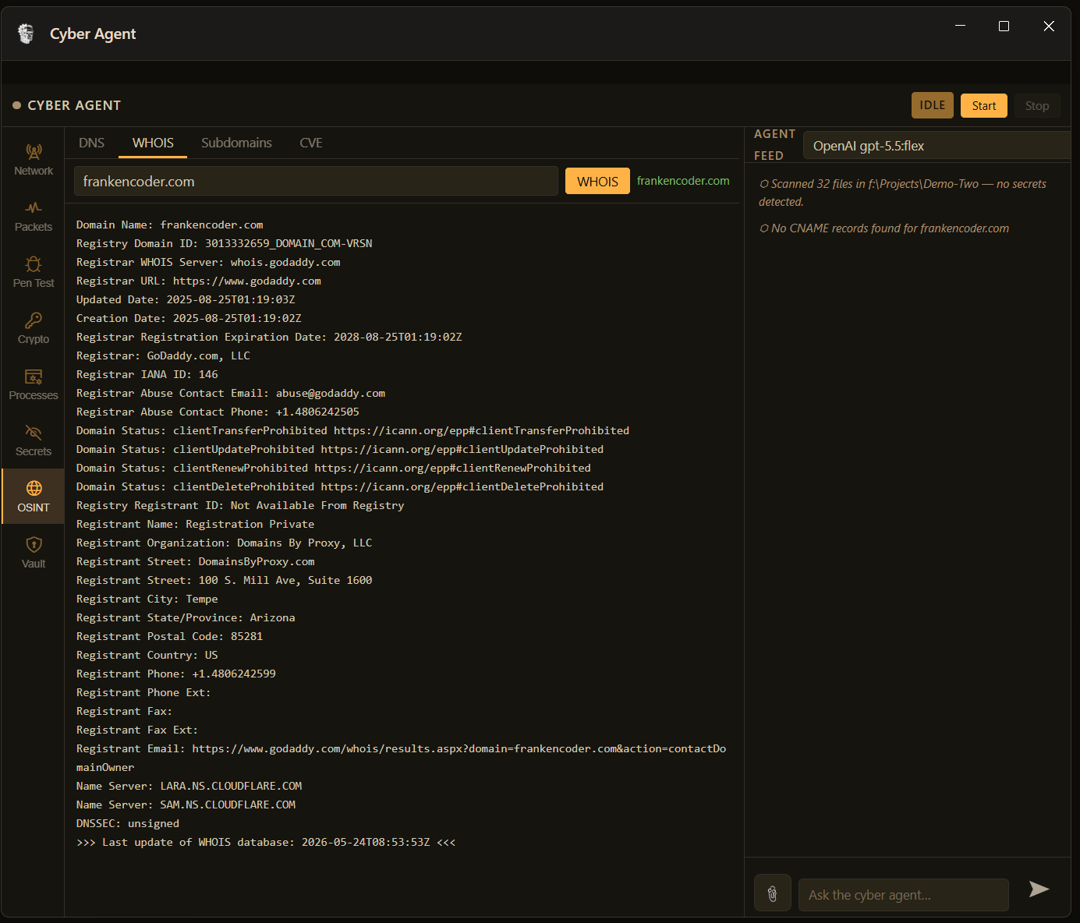The height and width of the screenshot is (923, 1080).
Task: Open the Pen Test sidebar section
Action: pos(34,272)
